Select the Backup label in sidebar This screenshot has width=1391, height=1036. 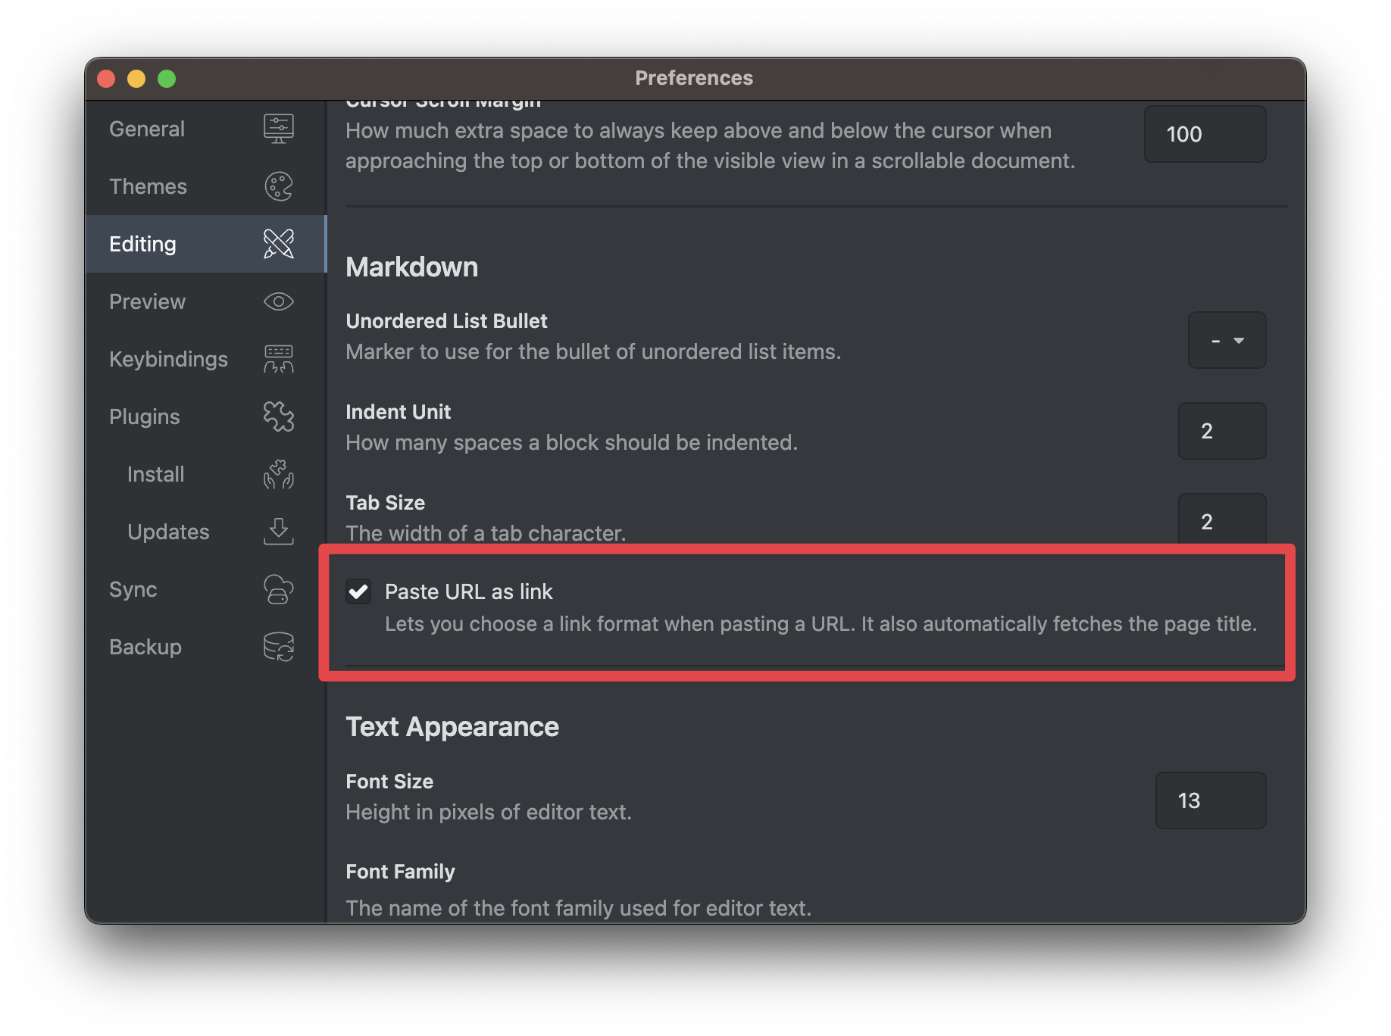145,647
